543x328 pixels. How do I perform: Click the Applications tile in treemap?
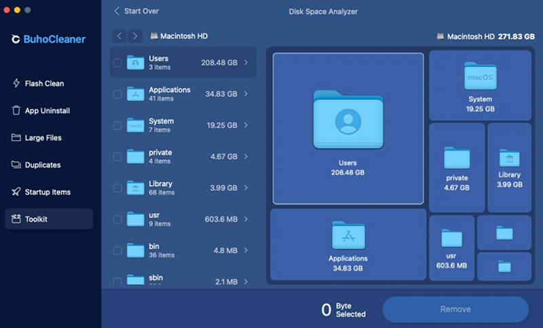tap(348, 244)
